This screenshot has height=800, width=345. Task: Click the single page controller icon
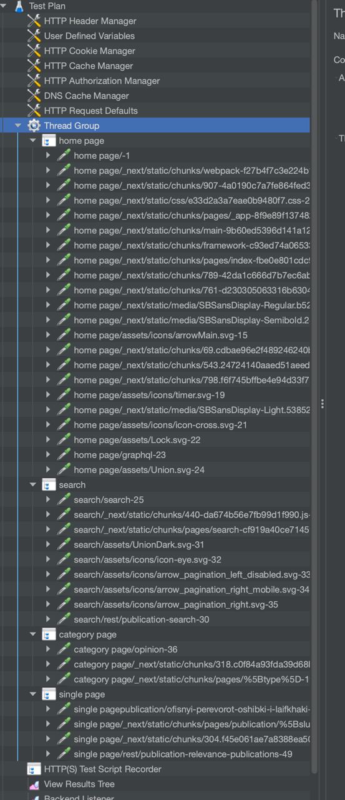49,694
